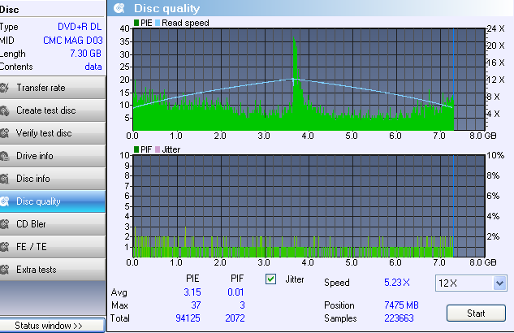Click the green PIE legend swatch

tap(136, 24)
